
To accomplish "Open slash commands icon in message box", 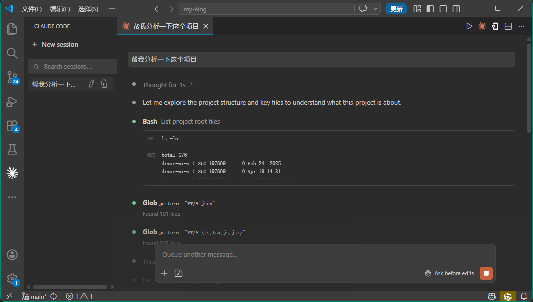I will [x=179, y=273].
